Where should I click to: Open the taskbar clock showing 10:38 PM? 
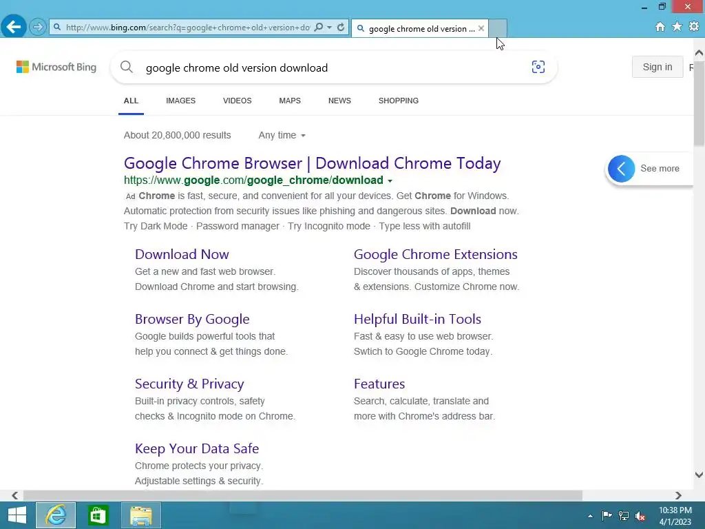[x=675, y=516]
